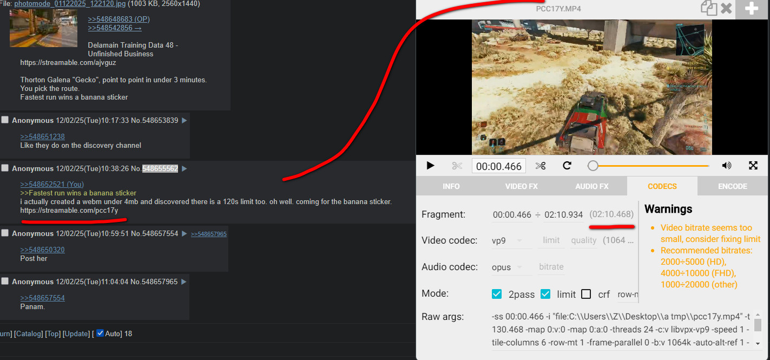
Task: Click the current time field 00:00.466
Action: 498,166
